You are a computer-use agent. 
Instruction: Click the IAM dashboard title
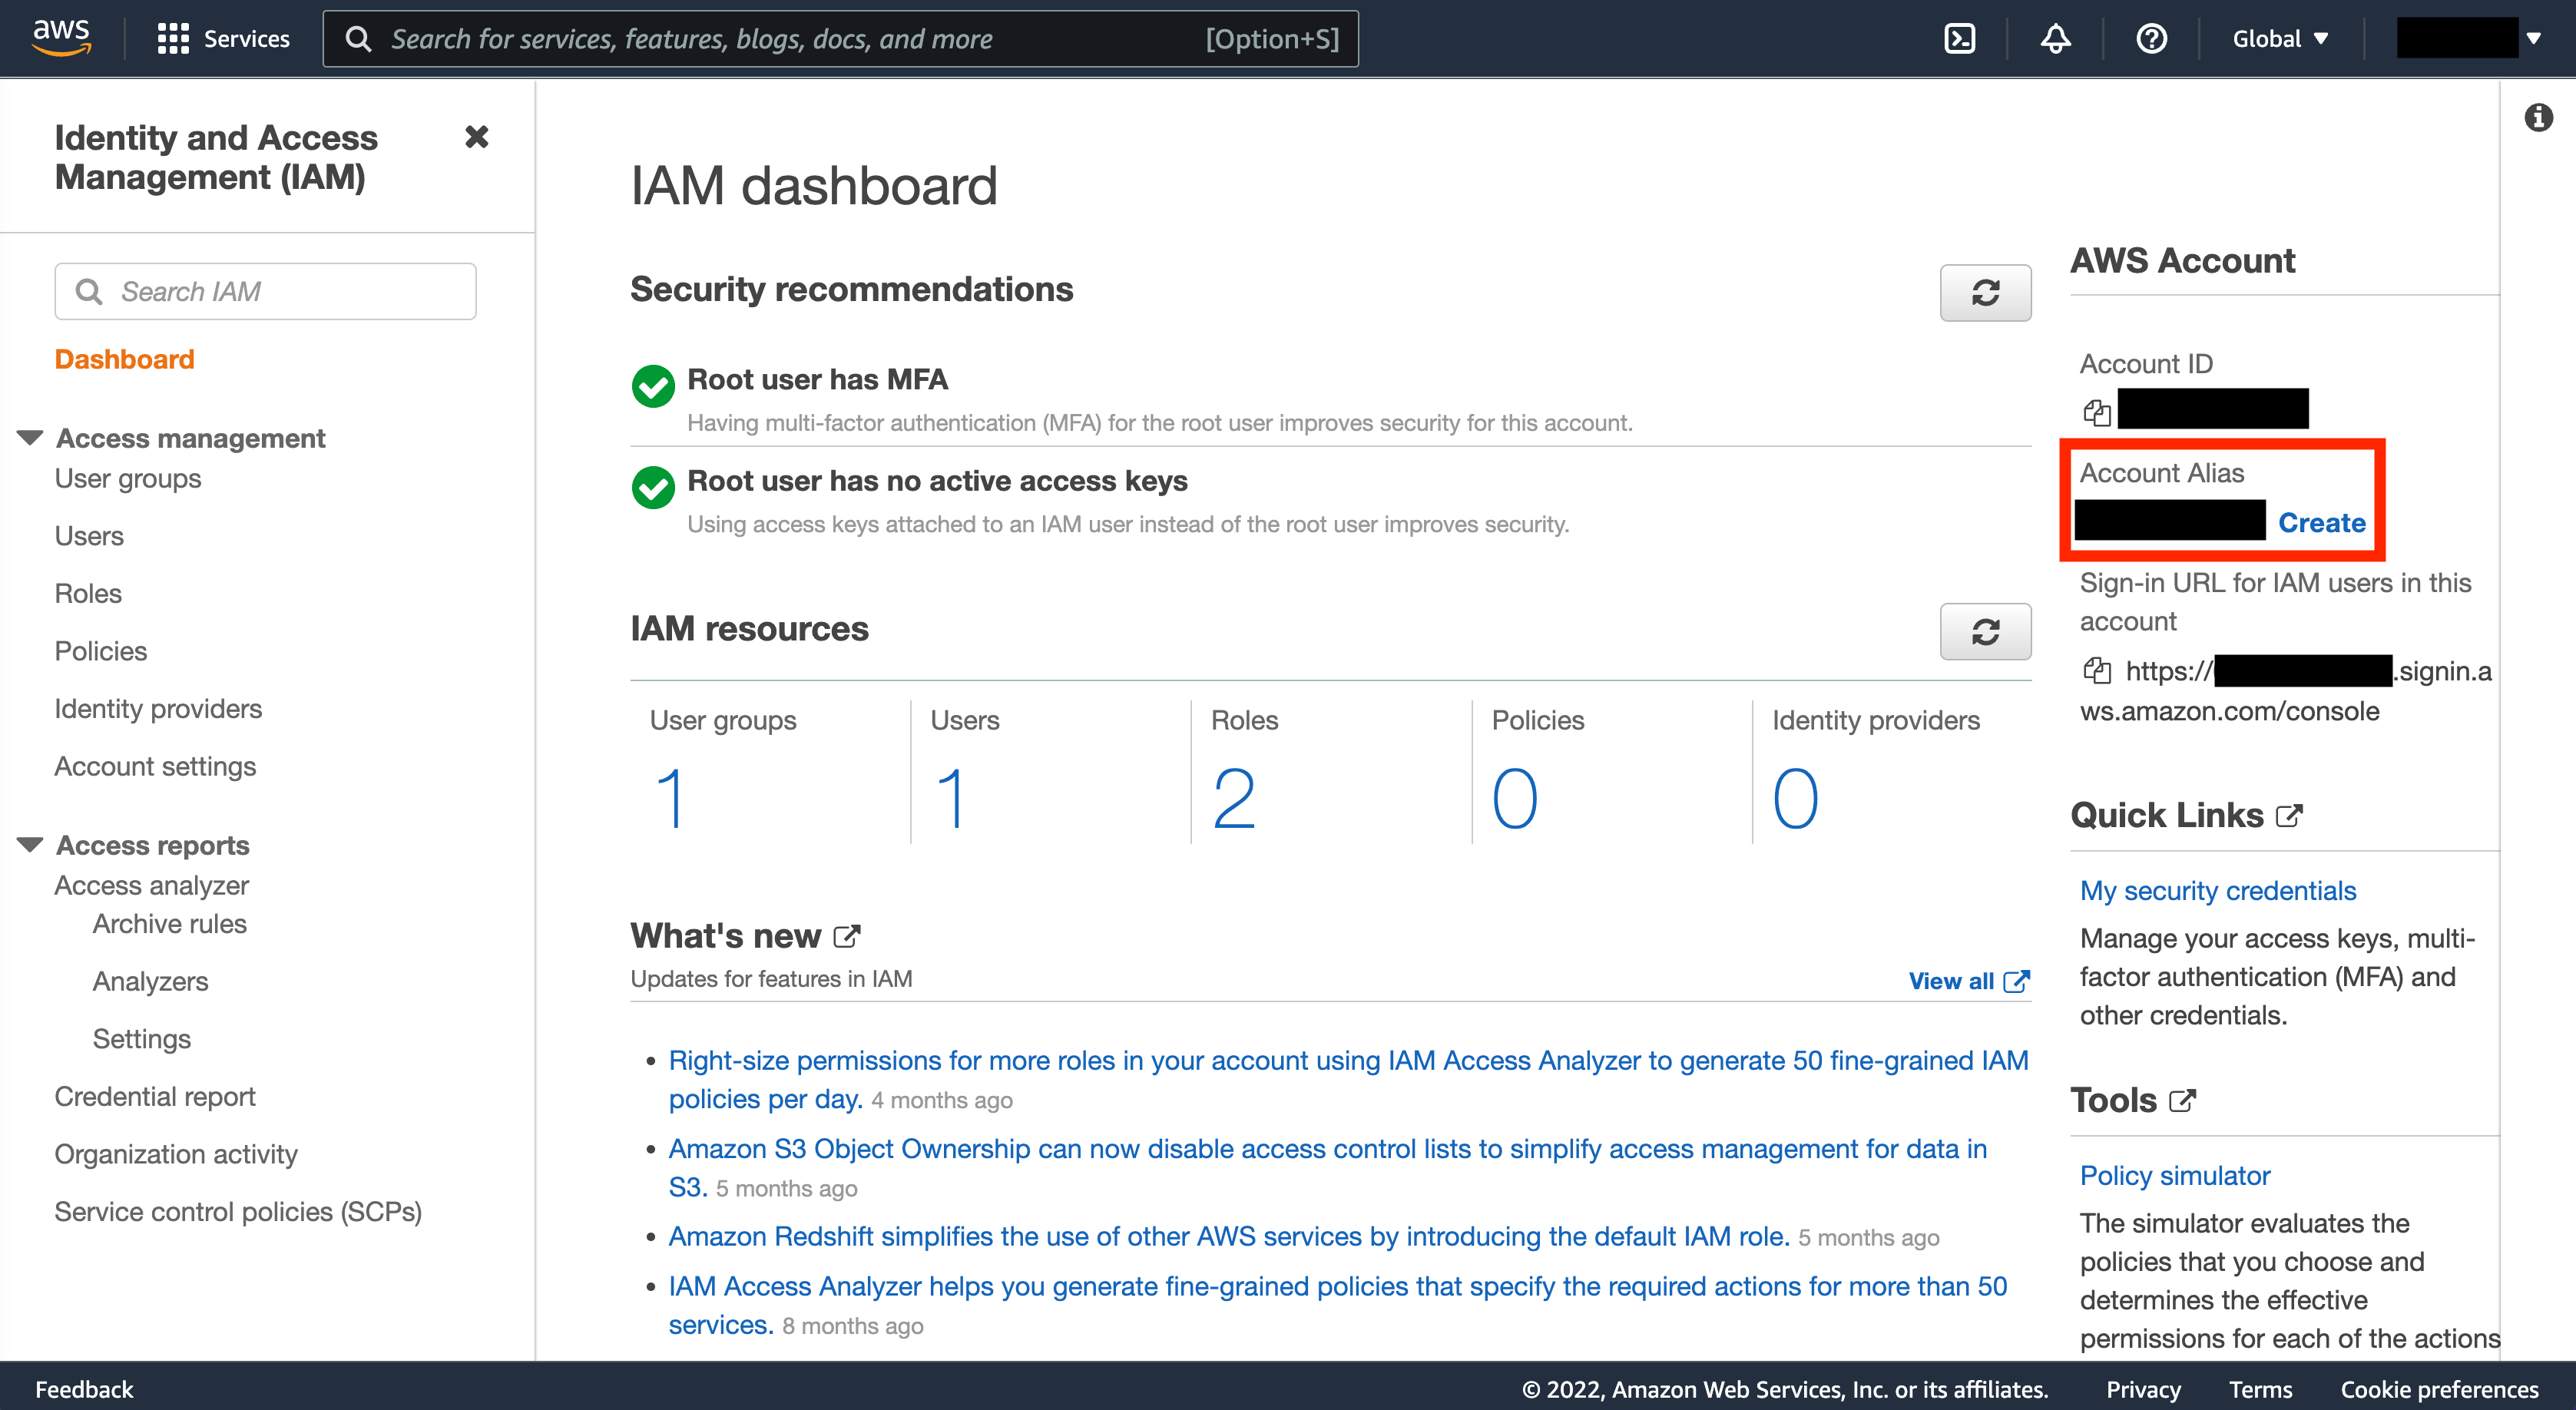click(813, 186)
